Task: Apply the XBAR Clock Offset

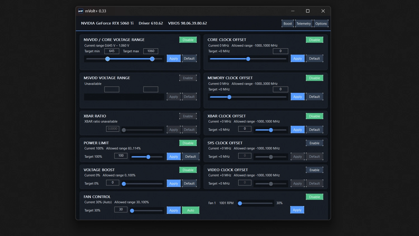Action: [x=297, y=130]
